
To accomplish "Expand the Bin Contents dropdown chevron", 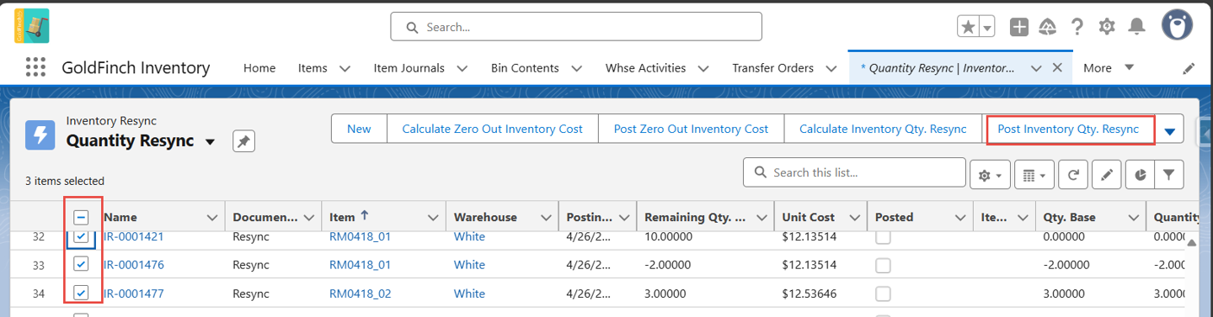I will (x=576, y=68).
